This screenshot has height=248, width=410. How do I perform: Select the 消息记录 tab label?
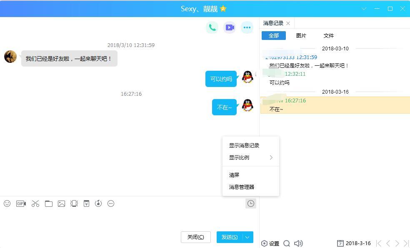pos(273,23)
